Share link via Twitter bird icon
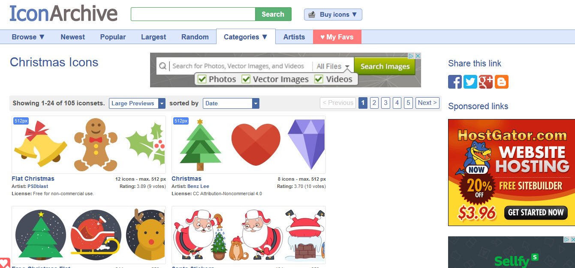Viewport: 575px width, 268px height. tap(470, 82)
